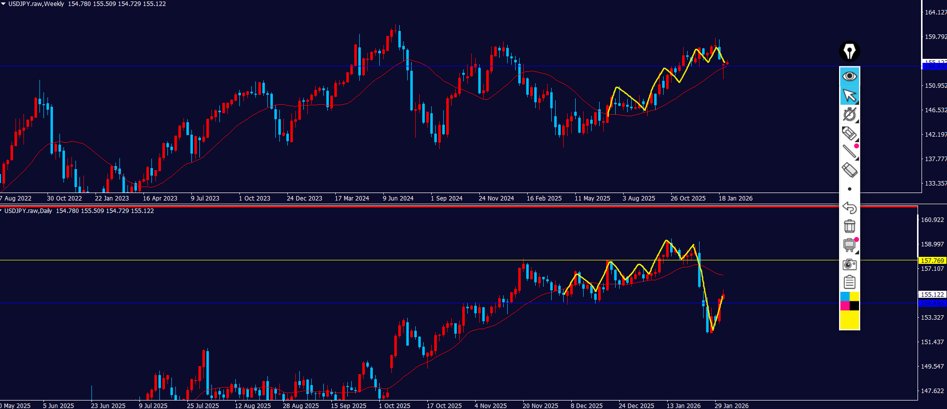Image resolution: width=947 pixels, height=409 pixels.
Task: Pick the eraser tool in the toolbar
Action: (849, 170)
